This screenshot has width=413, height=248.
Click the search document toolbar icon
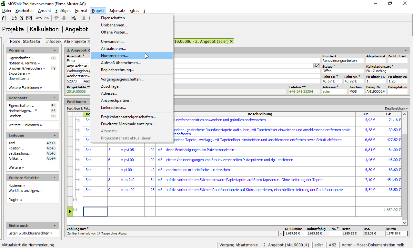coord(74,18)
